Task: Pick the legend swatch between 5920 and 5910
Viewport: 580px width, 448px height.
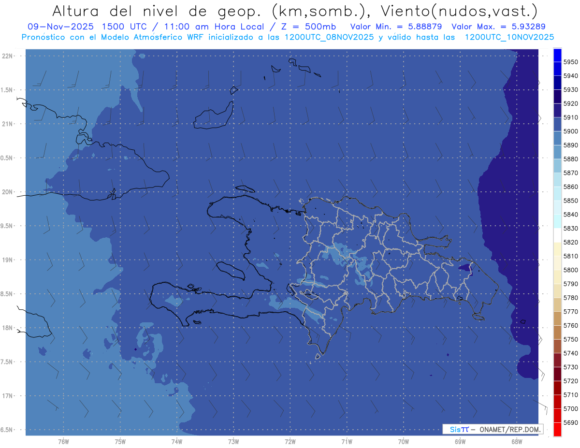Action: [557, 110]
